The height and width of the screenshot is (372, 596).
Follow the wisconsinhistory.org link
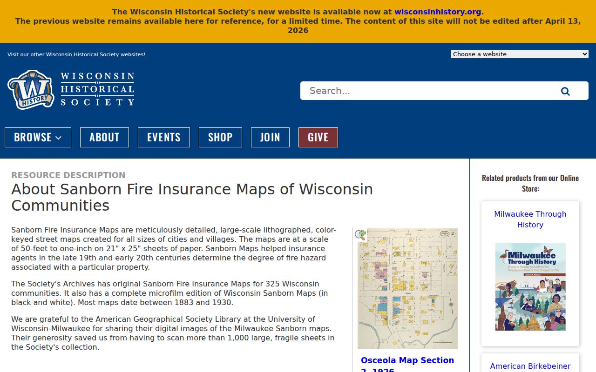pos(438,12)
